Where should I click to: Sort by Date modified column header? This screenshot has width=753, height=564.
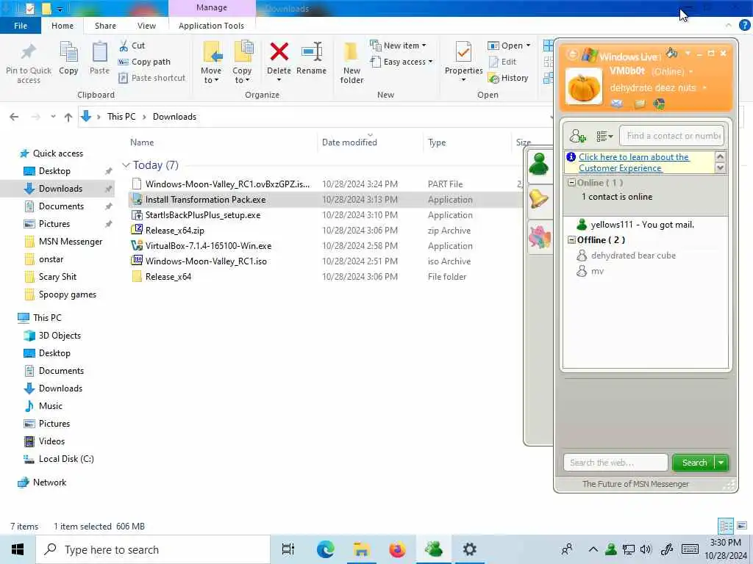349,142
